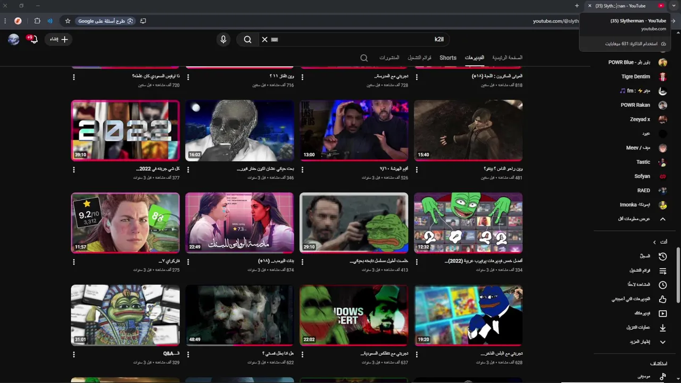The image size is (681, 383).
Task: Open the الفيديوهات (Videos) channel tab
Action: [x=475, y=57]
